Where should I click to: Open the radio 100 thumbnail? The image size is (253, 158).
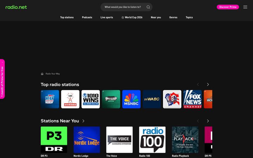pos(152,140)
